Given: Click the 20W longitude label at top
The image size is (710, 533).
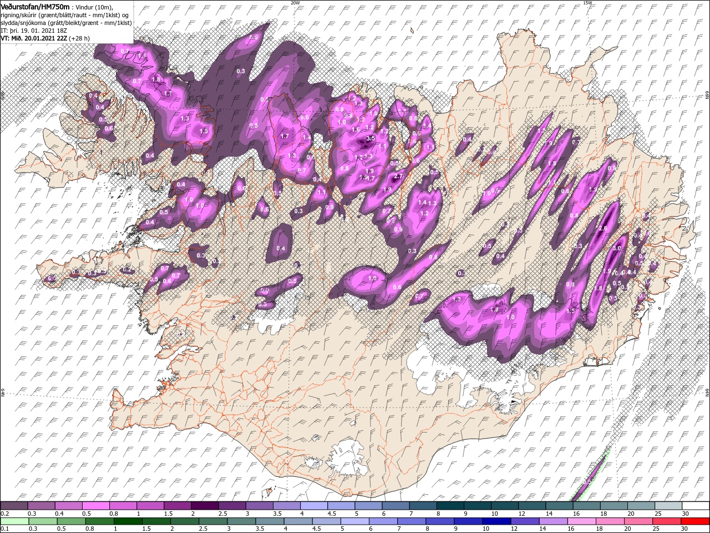Looking at the screenshot, I should pos(295,3).
